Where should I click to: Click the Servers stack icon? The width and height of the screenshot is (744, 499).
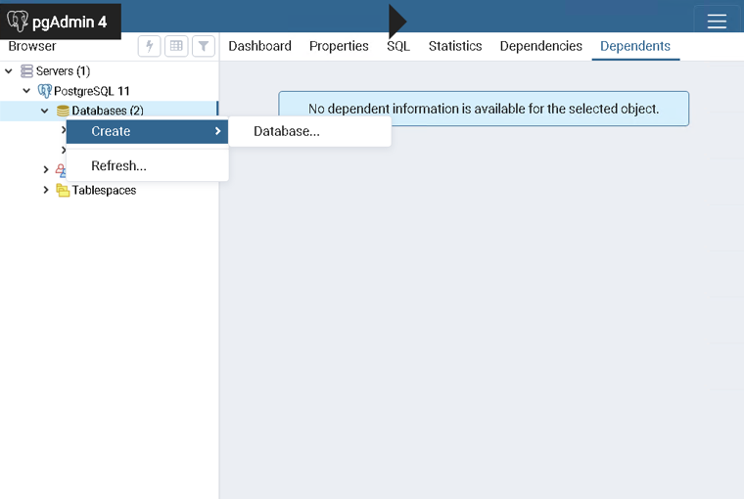(26, 71)
